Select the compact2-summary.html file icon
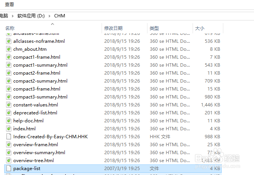The width and height of the screenshot is (254, 175). pos(9,81)
